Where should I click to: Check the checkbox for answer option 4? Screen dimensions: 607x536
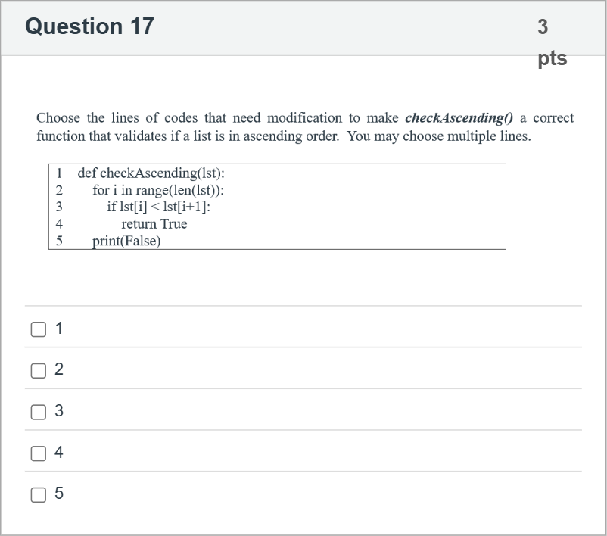coord(39,452)
